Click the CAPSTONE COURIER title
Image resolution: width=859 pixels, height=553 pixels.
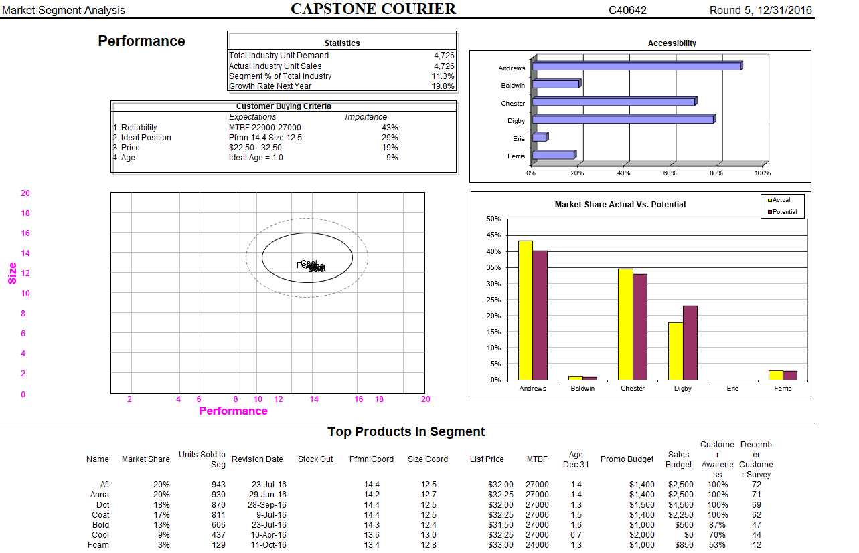pyautogui.click(x=374, y=9)
